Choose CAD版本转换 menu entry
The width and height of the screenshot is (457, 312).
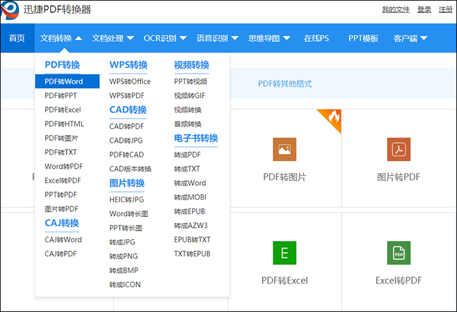[130, 169]
